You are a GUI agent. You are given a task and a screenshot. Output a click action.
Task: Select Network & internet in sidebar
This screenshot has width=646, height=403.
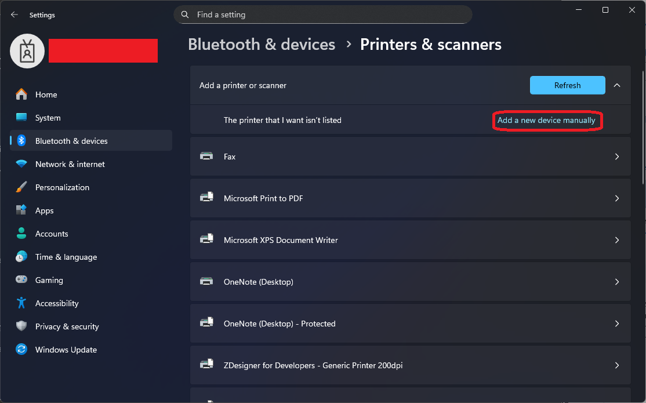[70, 164]
